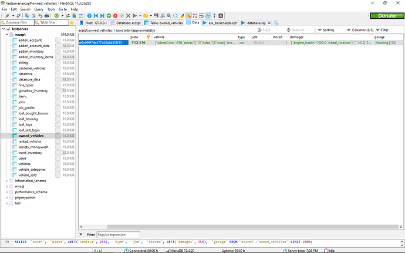Click the Cancel editing X icon

(x=129, y=15)
